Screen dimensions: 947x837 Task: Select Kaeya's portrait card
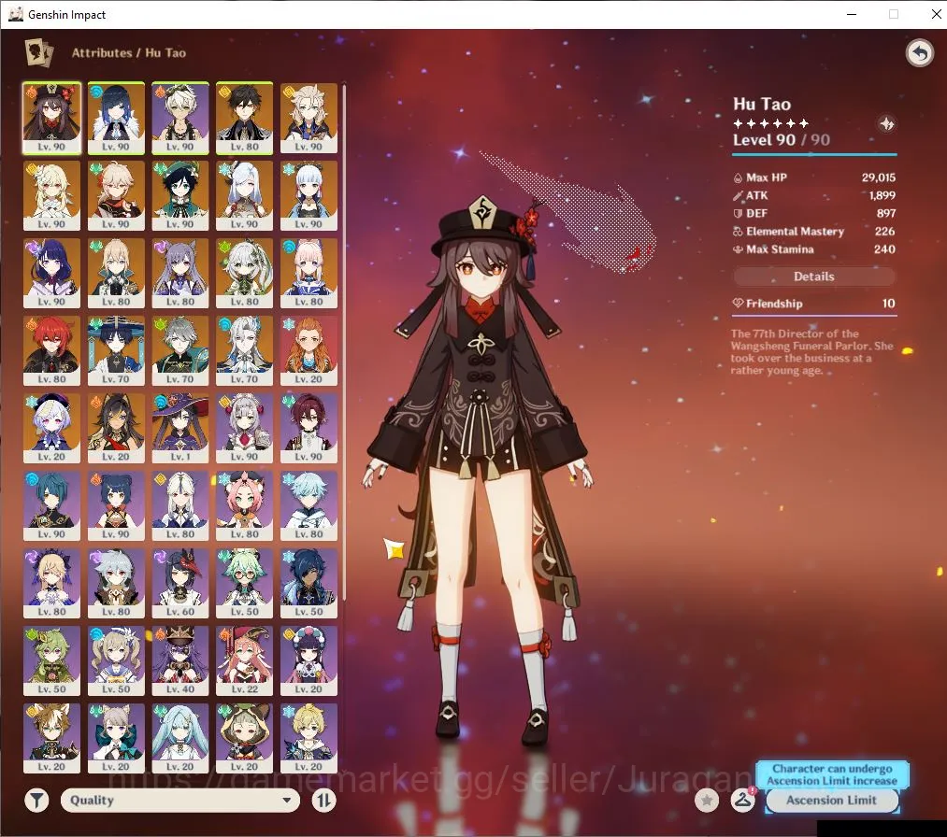tap(308, 584)
